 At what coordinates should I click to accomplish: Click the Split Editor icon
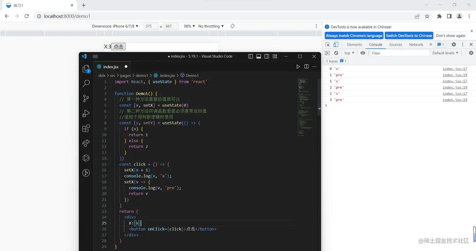pyautogui.click(x=306, y=66)
